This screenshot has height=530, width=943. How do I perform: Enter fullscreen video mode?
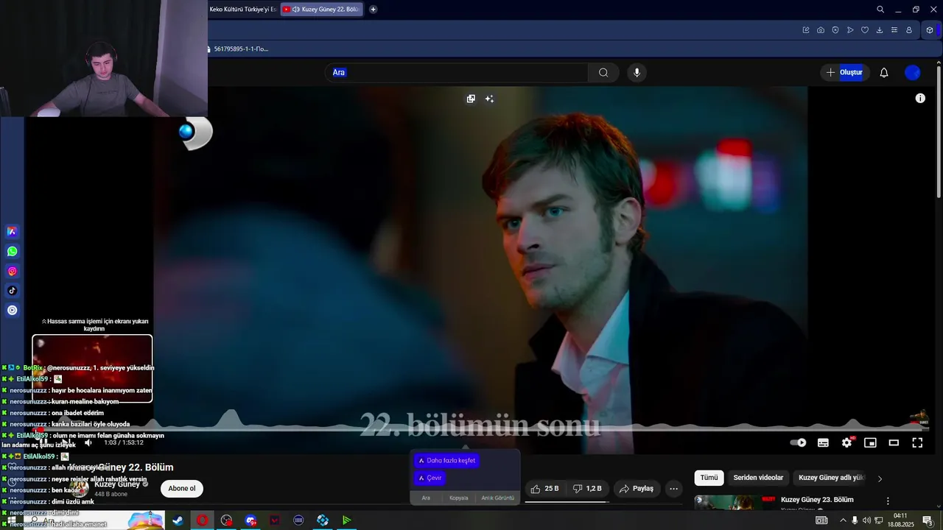pos(917,442)
